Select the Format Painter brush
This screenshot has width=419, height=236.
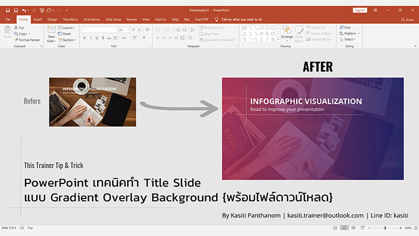[x=16, y=40]
